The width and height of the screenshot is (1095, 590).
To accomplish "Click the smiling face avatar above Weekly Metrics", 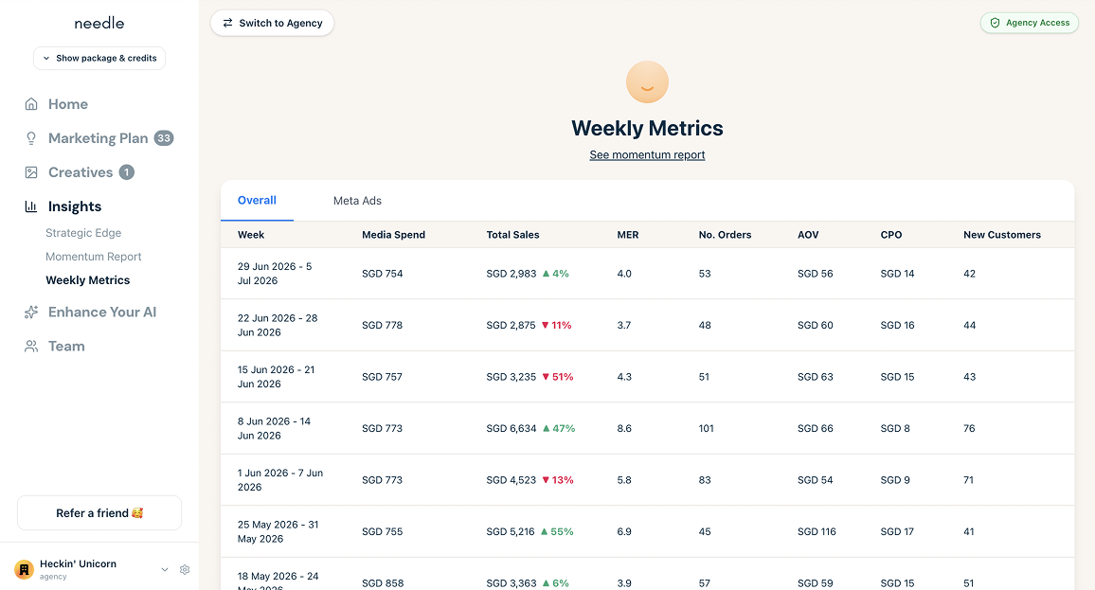I will (x=647, y=82).
